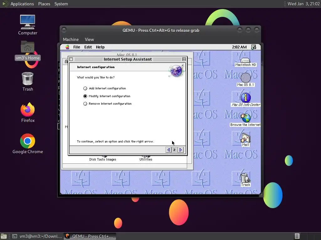Open the Applications menu in top panel
This screenshot has width=321, height=240.
coord(22,4)
